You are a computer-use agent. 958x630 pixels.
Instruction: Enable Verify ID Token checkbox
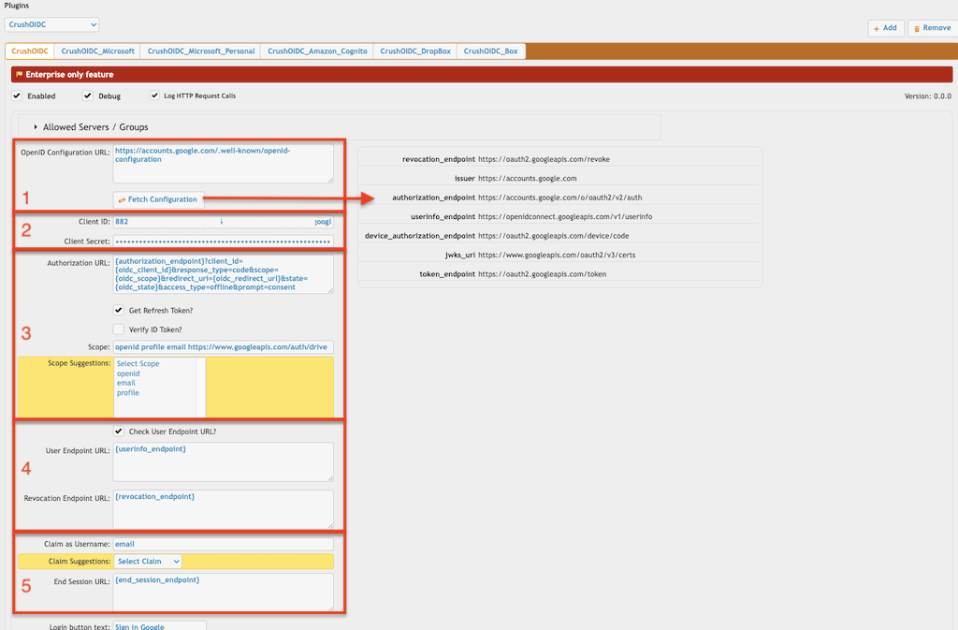point(119,329)
